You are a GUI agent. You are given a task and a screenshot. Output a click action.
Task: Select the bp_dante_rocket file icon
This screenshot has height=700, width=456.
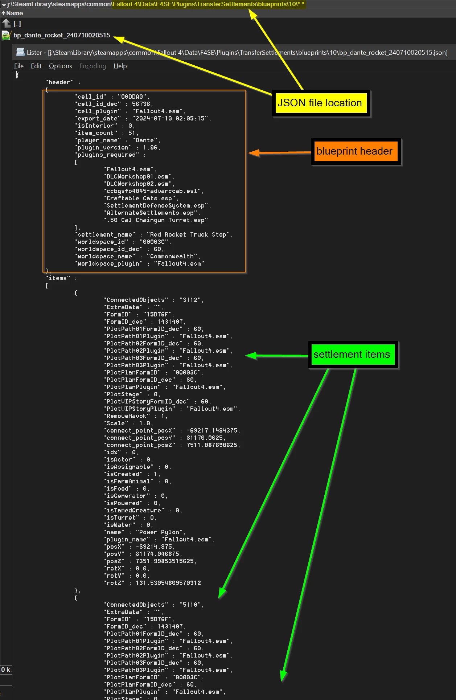click(6, 35)
